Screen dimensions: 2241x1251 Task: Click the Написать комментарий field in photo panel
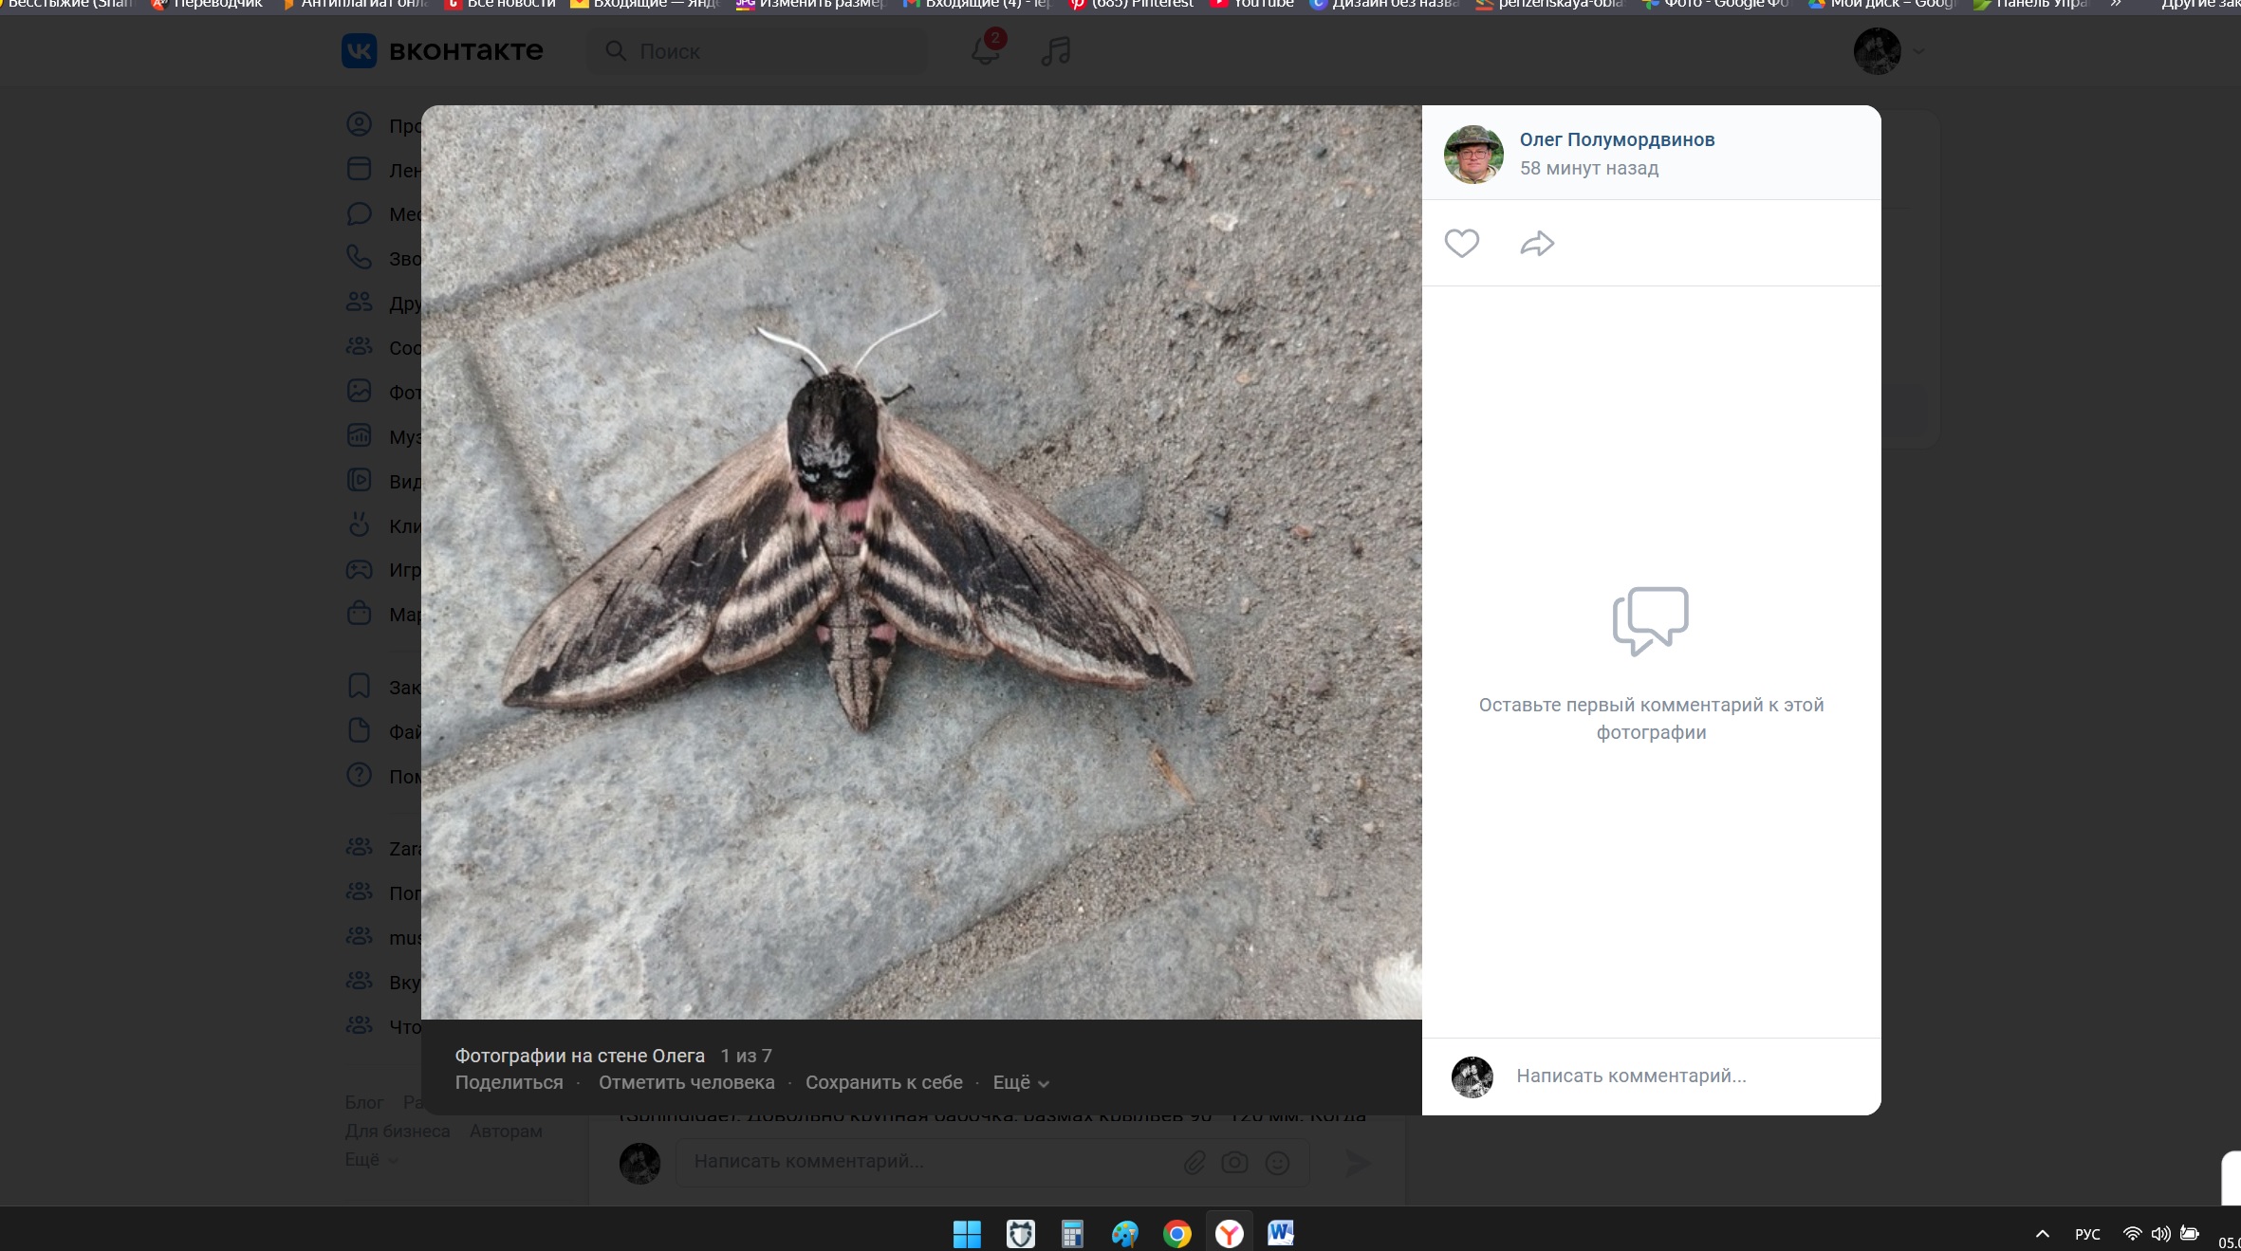[1630, 1076]
